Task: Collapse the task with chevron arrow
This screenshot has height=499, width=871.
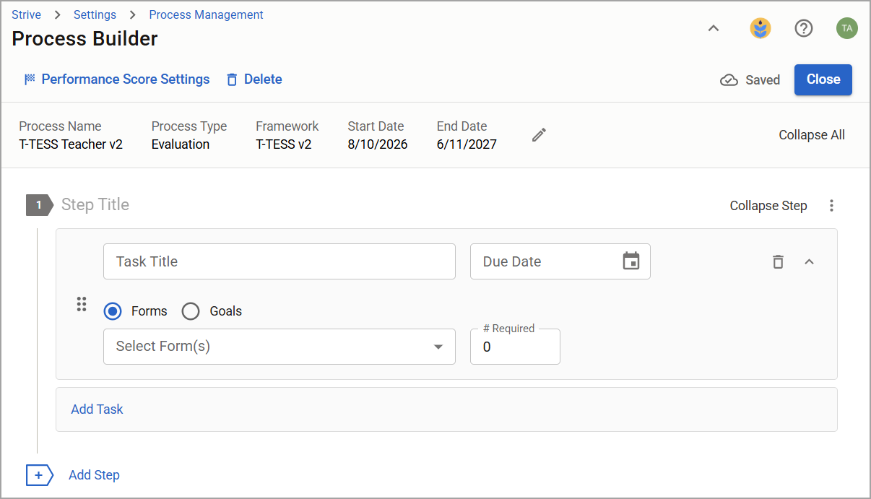Action: click(x=809, y=261)
